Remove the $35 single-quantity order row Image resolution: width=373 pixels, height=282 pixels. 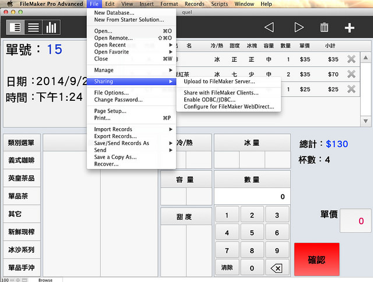pyautogui.click(x=351, y=59)
